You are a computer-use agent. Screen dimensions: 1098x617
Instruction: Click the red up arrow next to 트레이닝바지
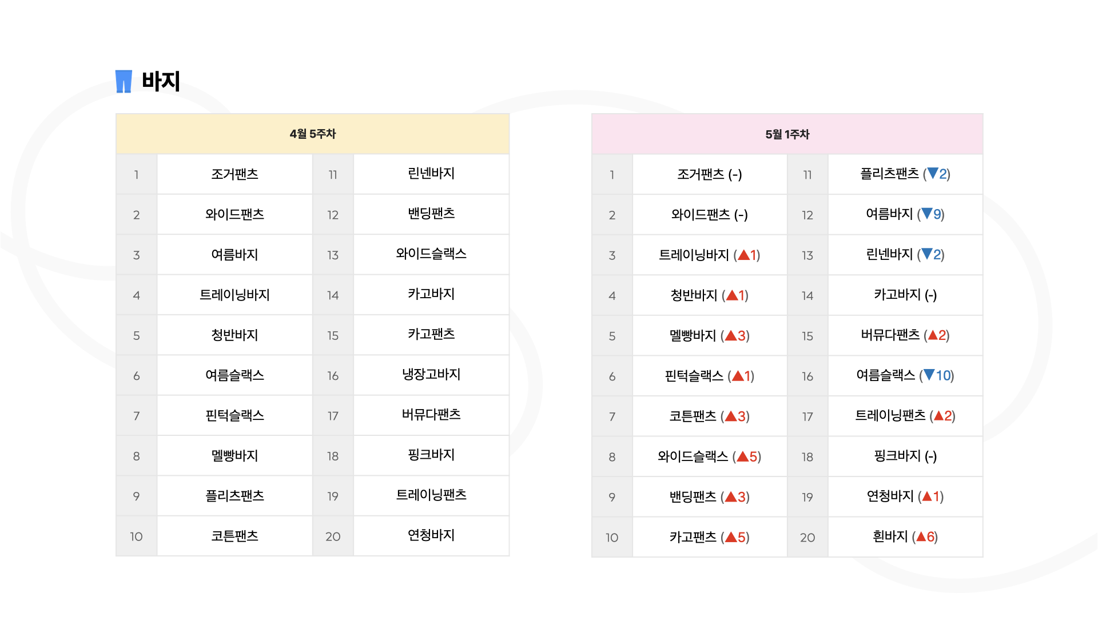pos(743,255)
